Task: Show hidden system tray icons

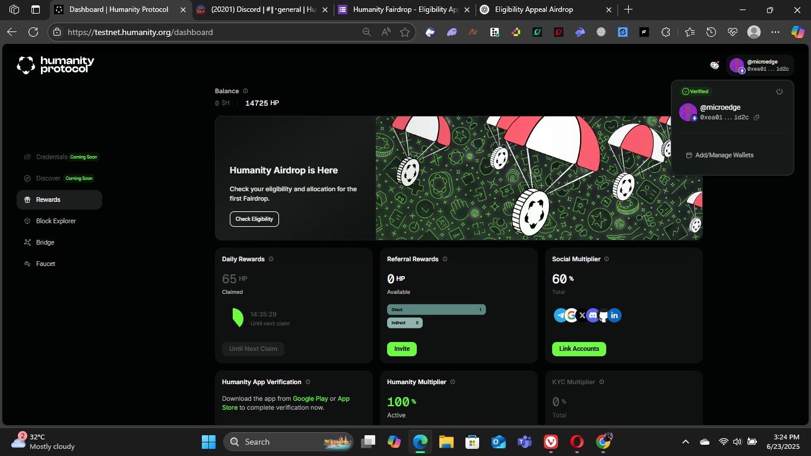Action: point(686,442)
